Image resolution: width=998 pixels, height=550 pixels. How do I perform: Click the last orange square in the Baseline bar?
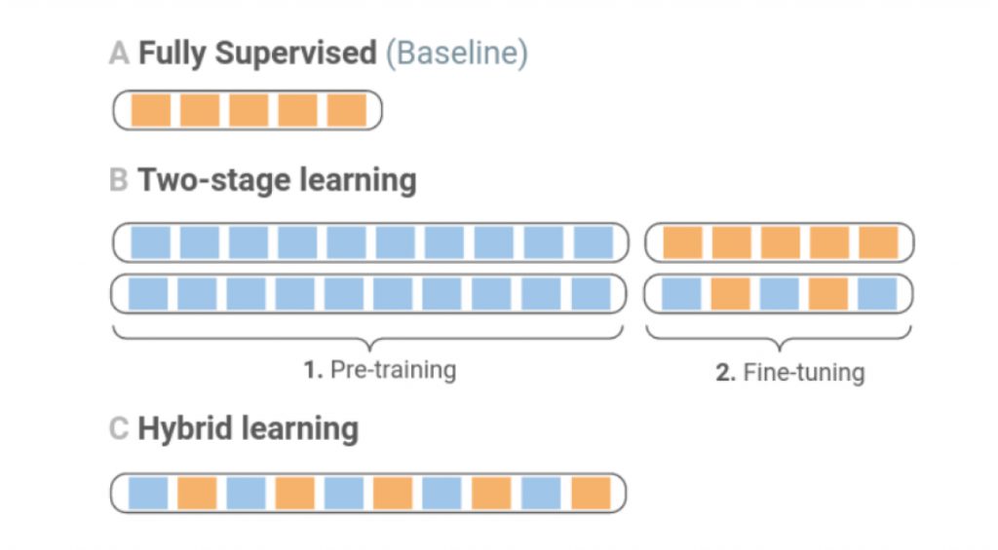pyautogui.click(x=346, y=110)
